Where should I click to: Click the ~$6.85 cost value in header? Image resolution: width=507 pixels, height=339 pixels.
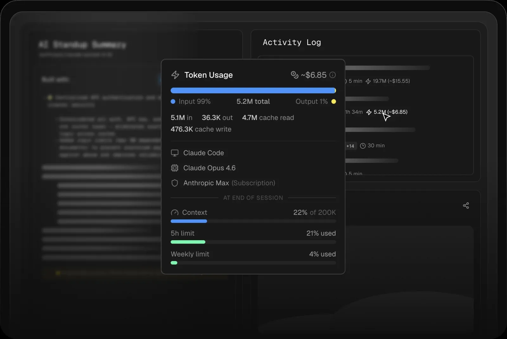[x=314, y=75]
